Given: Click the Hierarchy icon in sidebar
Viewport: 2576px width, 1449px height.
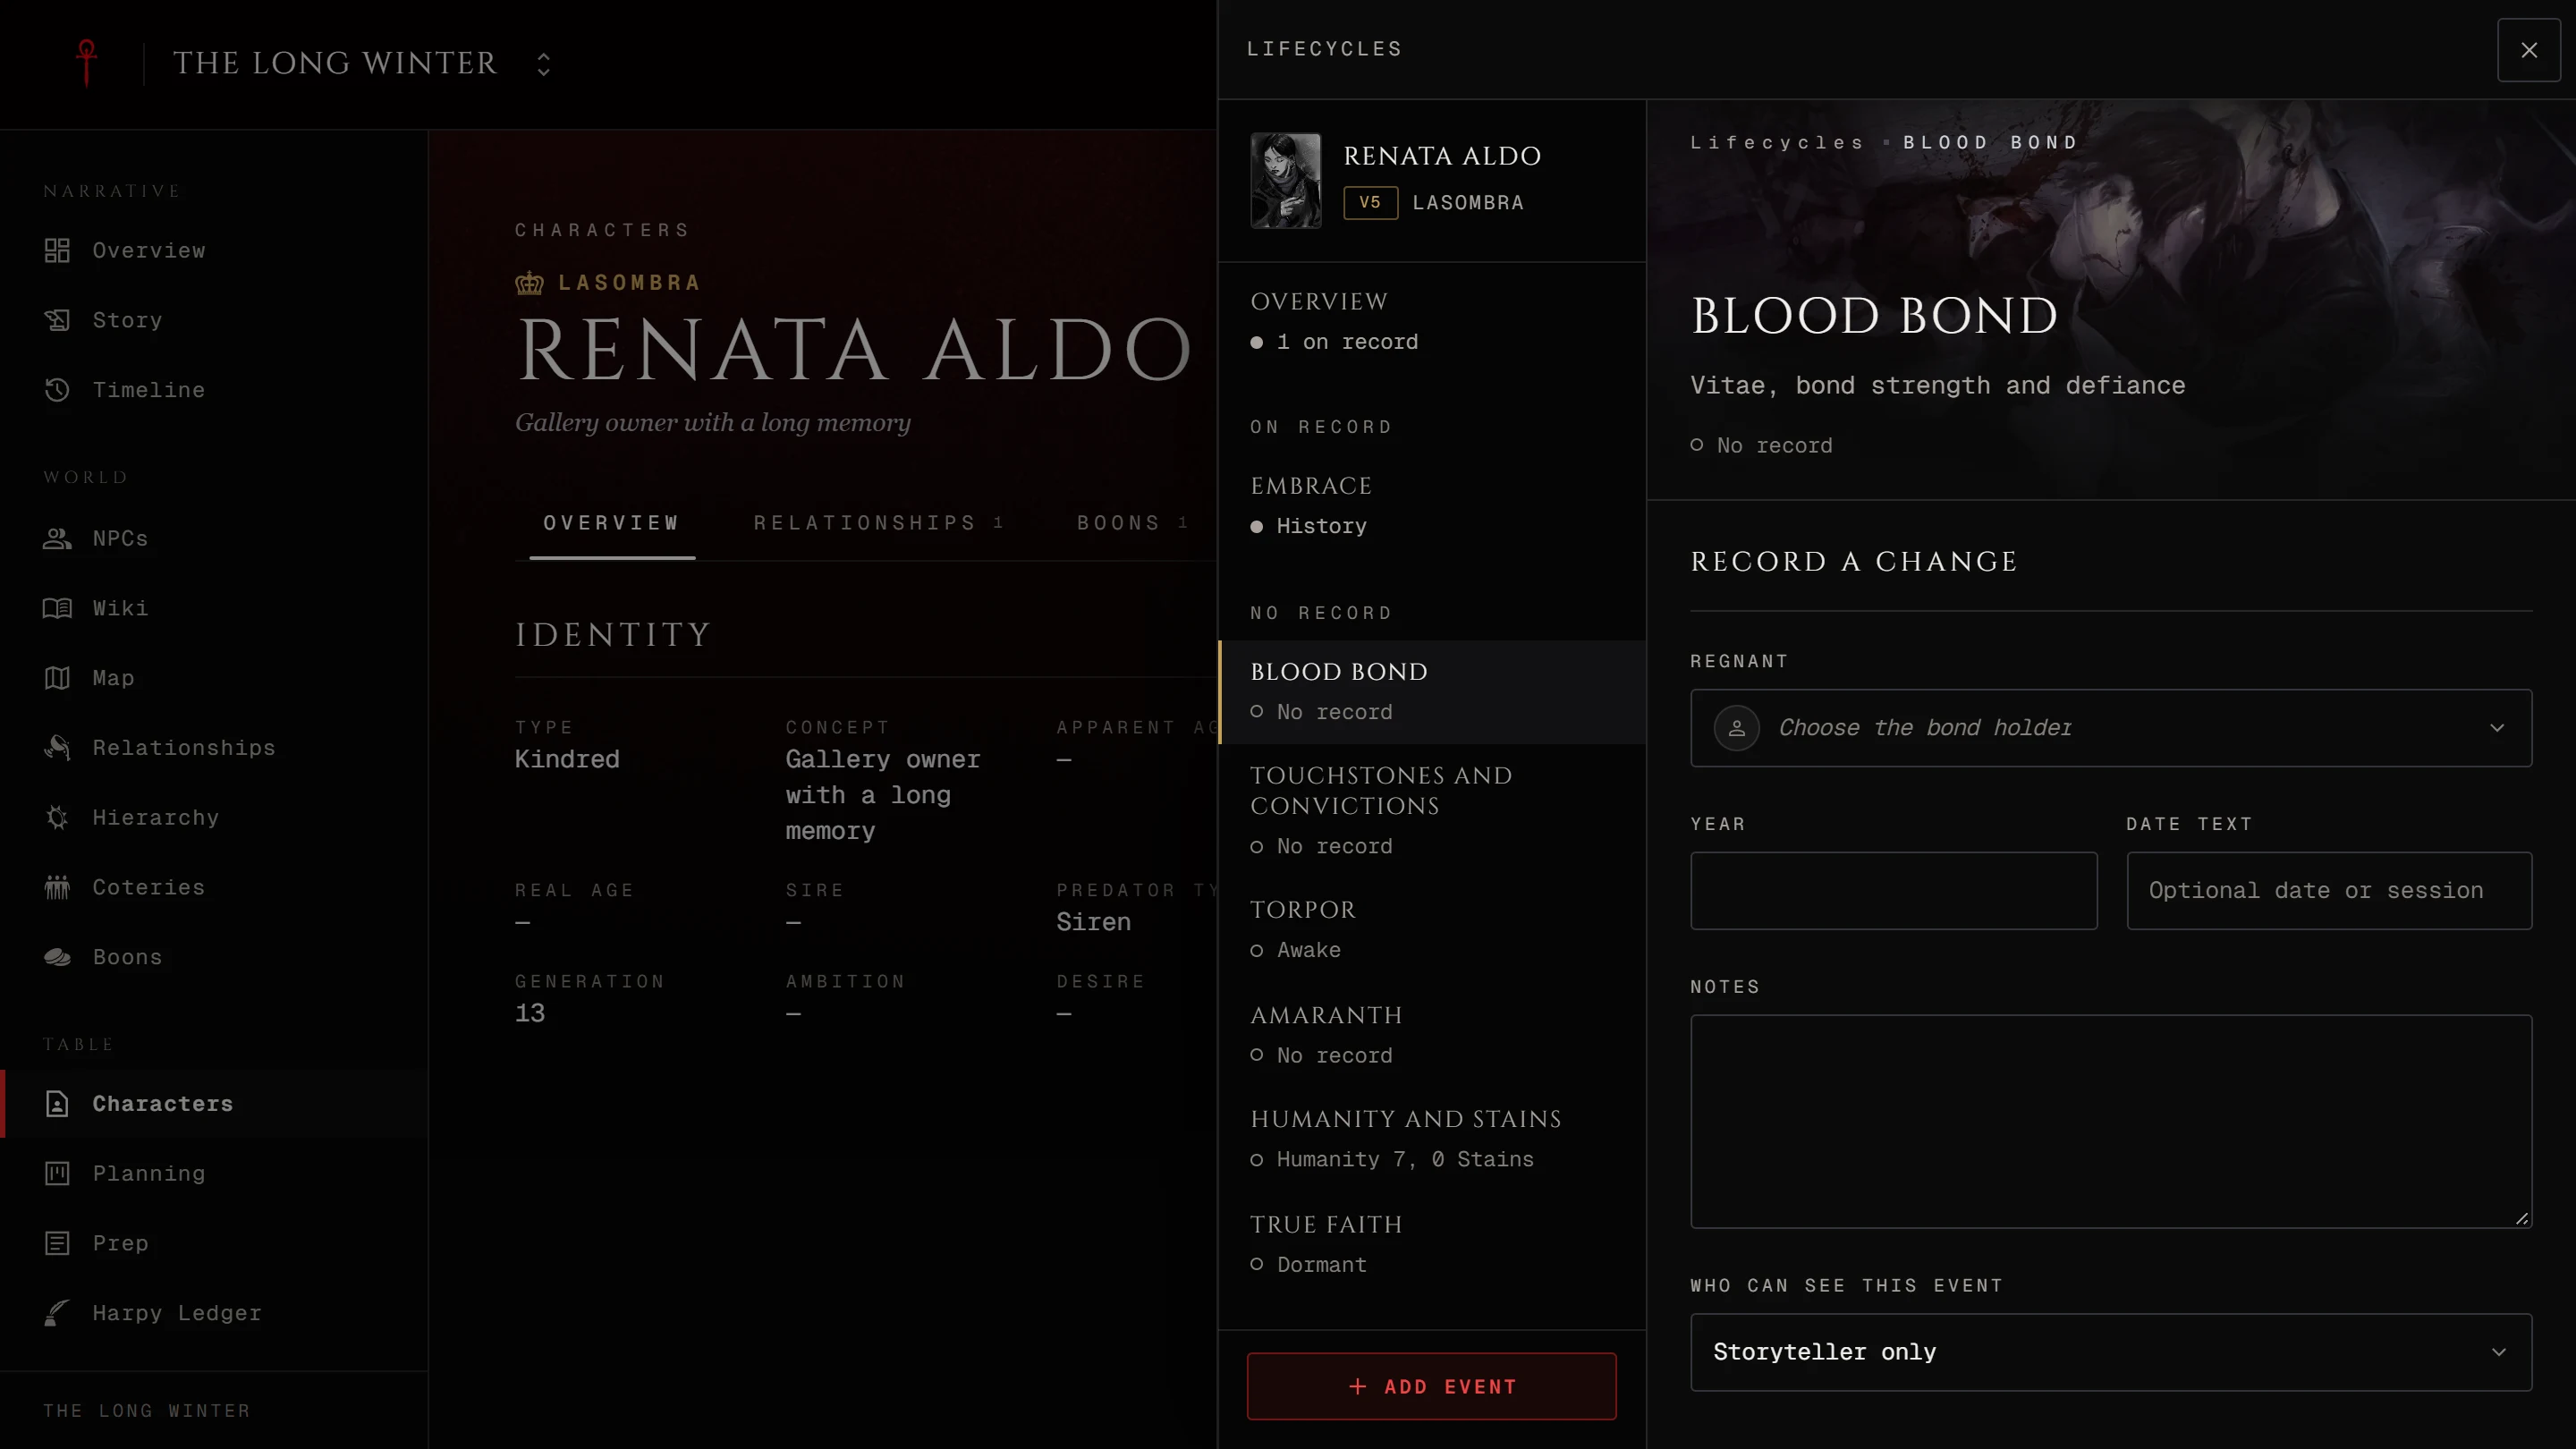Looking at the screenshot, I should tap(57, 818).
